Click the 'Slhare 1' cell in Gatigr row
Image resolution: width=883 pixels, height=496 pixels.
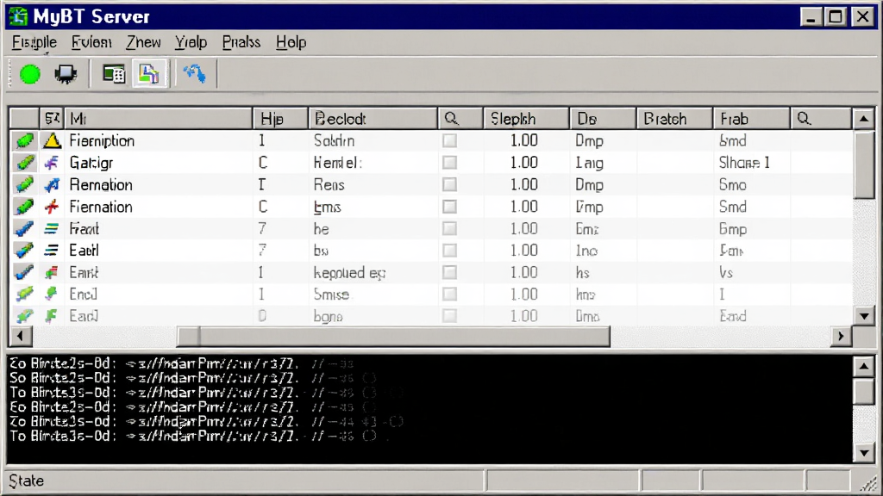pos(744,163)
